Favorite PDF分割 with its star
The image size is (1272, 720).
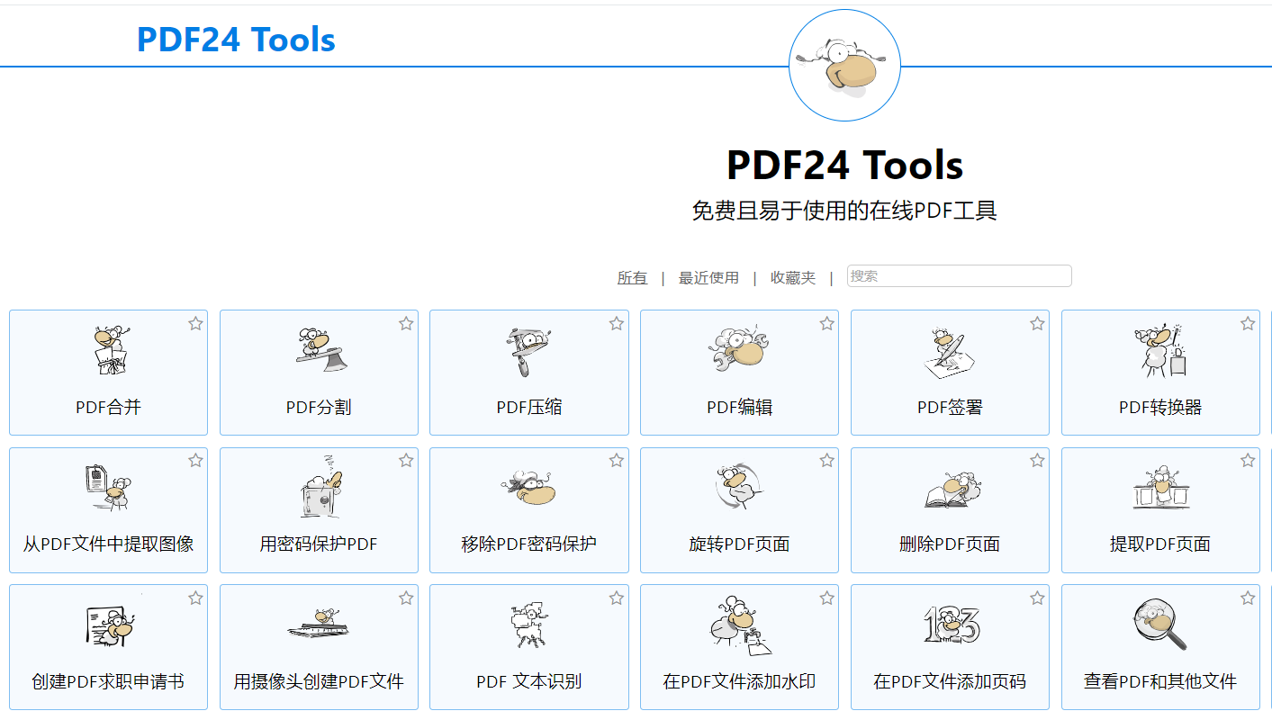pos(406,324)
